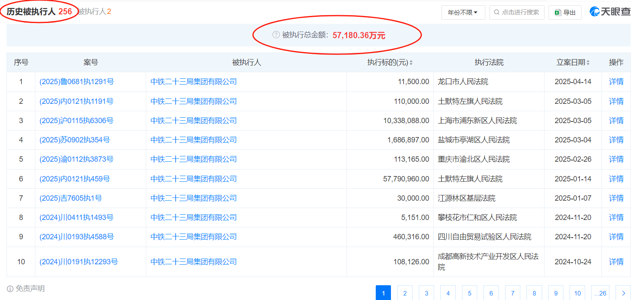This screenshot has height=300, width=632.
Task: Click the question mark icon beside 被执行总金额
Action: coord(276,35)
